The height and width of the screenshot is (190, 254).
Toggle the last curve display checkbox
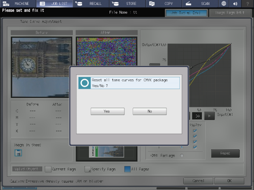tap(195, 147)
